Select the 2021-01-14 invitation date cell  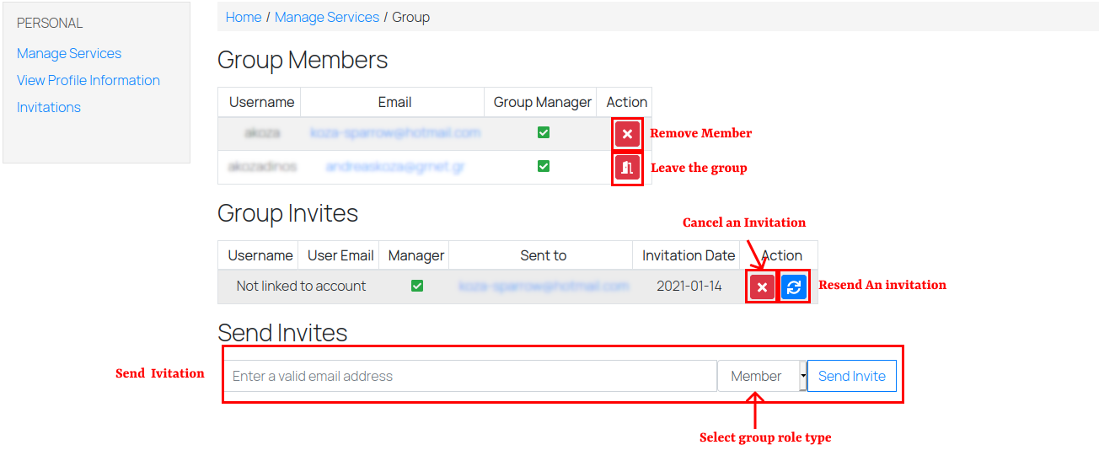689,287
